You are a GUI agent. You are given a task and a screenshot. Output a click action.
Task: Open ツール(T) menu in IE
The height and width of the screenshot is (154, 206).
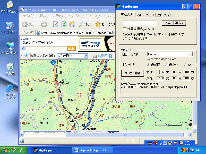pyautogui.click(x=94, y=16)
